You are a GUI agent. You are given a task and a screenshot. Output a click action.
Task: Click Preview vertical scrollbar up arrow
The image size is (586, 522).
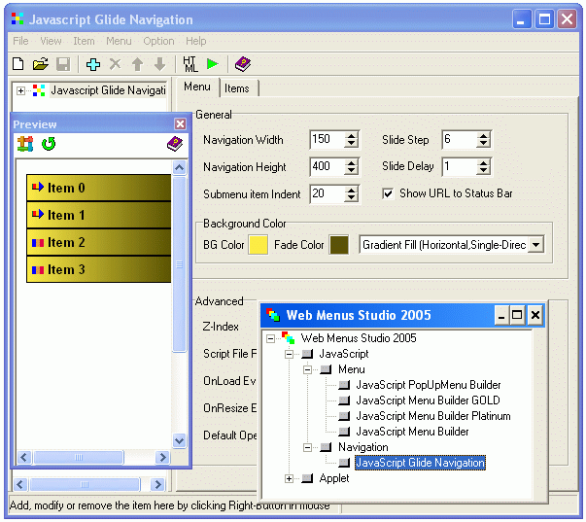[x=180, y=168]
